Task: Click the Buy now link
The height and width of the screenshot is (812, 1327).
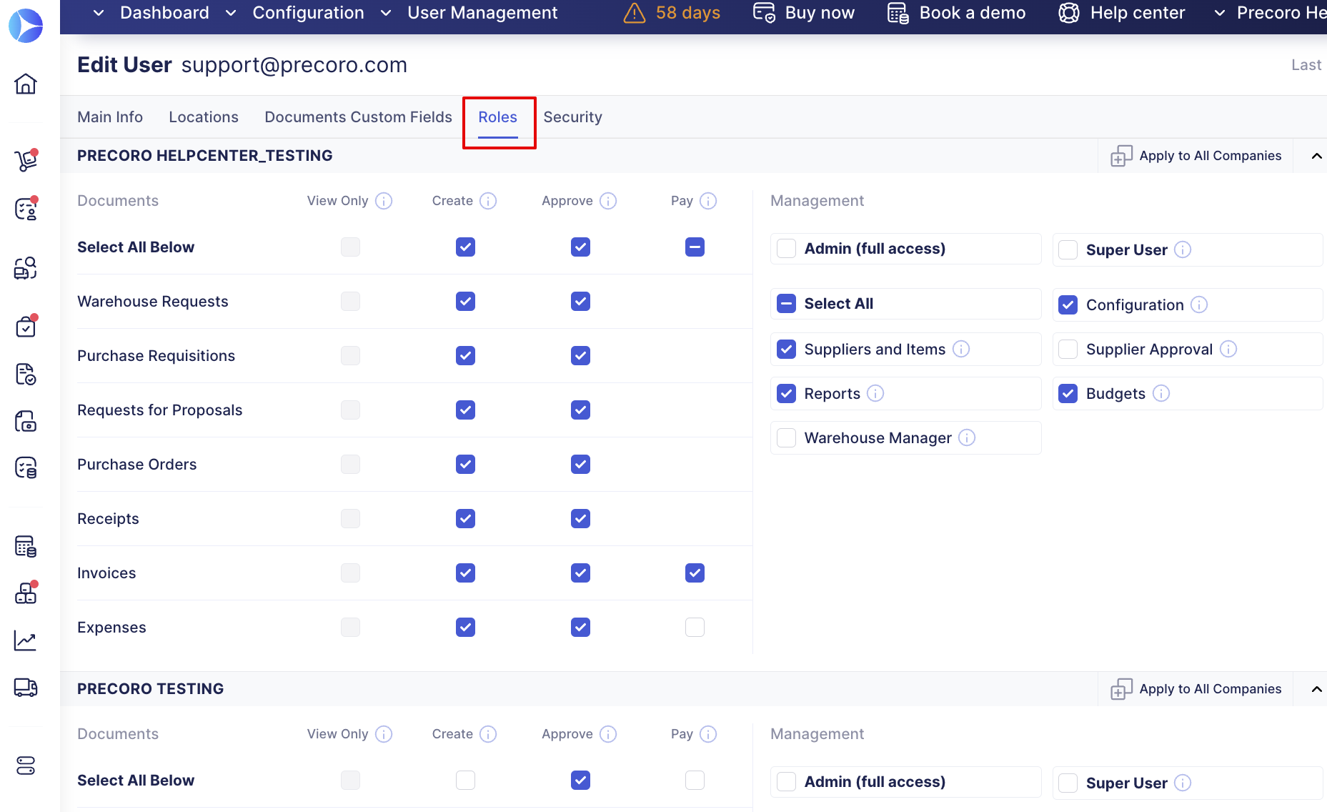Action: click(805, 13)
